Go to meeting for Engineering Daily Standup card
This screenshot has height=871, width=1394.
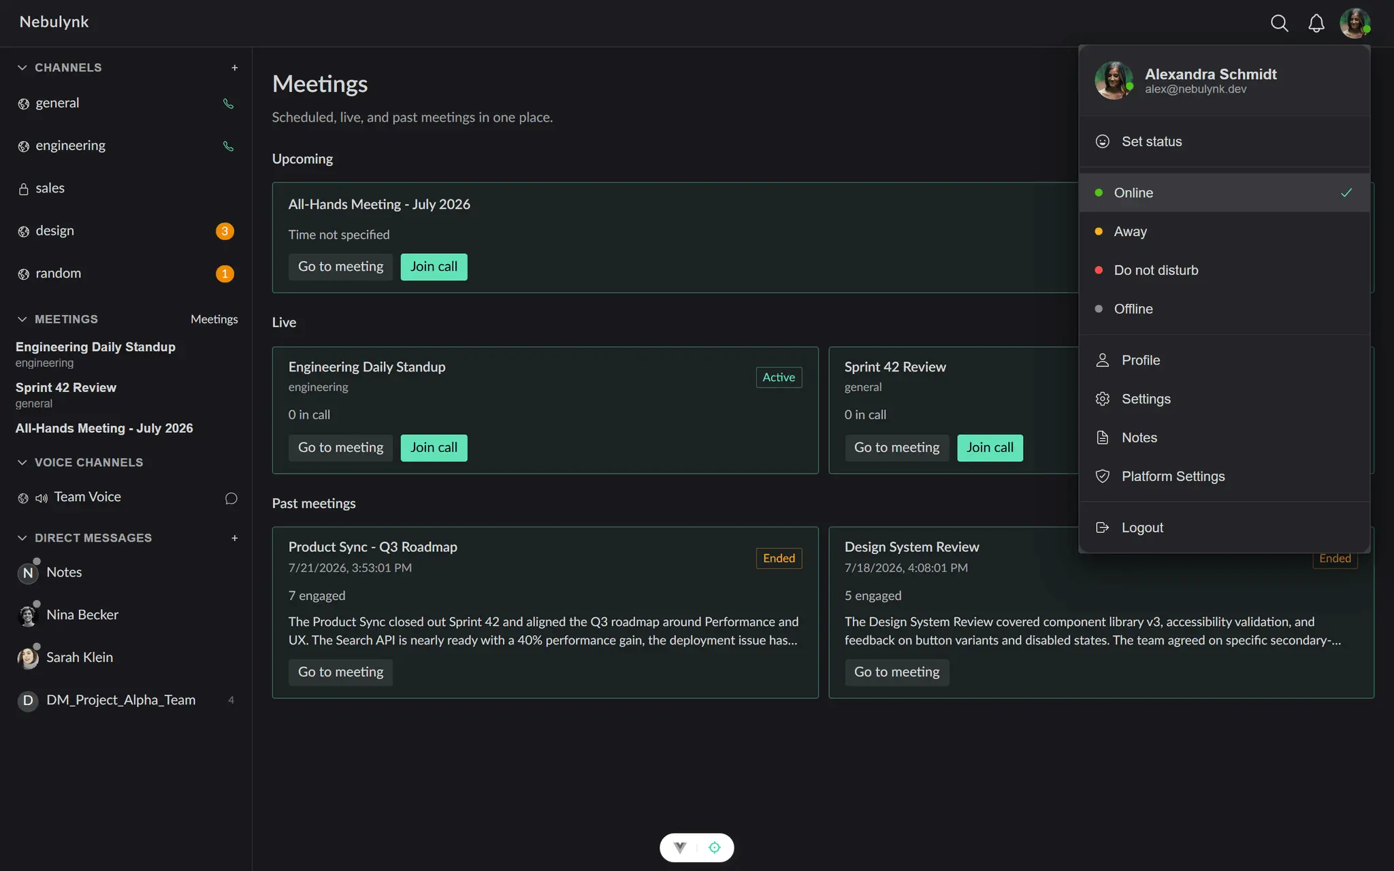[x=340, y=448]
